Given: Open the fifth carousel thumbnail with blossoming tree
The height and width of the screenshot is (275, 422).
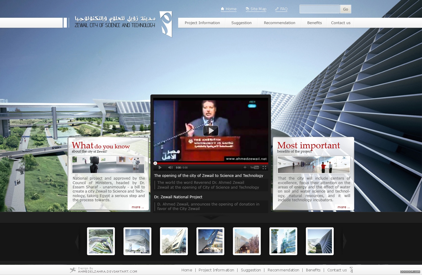Looking at the screenshot, I should tap(247, 241).
